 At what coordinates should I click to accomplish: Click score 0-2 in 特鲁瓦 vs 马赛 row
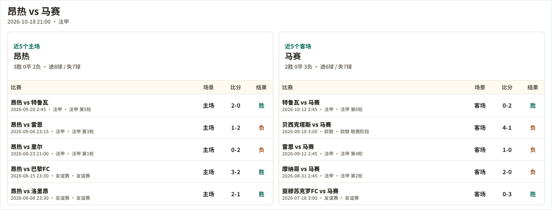coord(507,105)
